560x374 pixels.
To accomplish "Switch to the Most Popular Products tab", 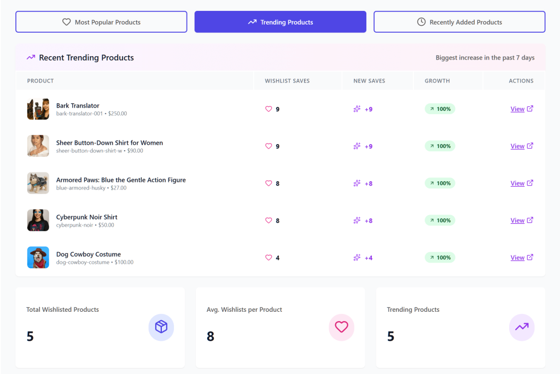I will point(101,22).
